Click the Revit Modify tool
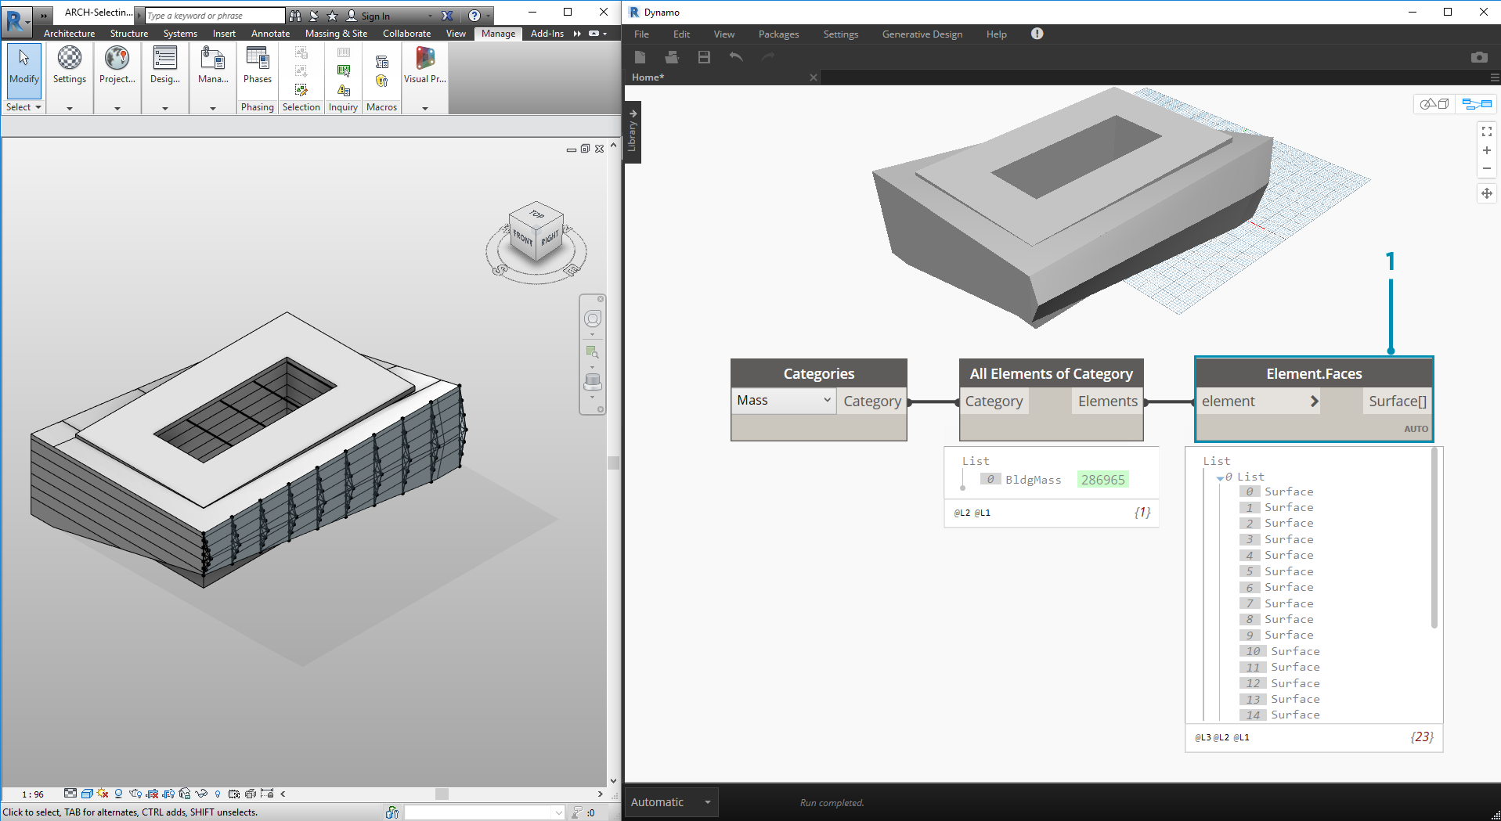 pos(23,64)
